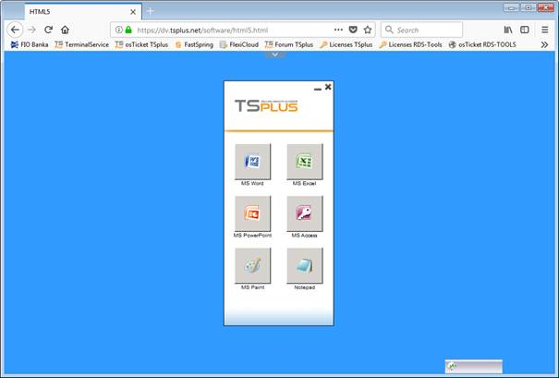Image resolution: width=559 pixels, height=378 pixels.
Task: Focus the Search input box
Action: tap(421, 30)
